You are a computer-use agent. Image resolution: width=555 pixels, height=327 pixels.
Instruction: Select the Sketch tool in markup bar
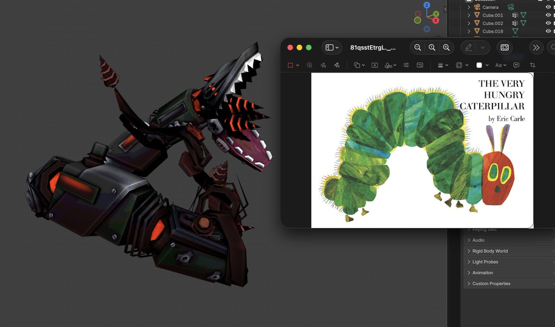[323, 65]
